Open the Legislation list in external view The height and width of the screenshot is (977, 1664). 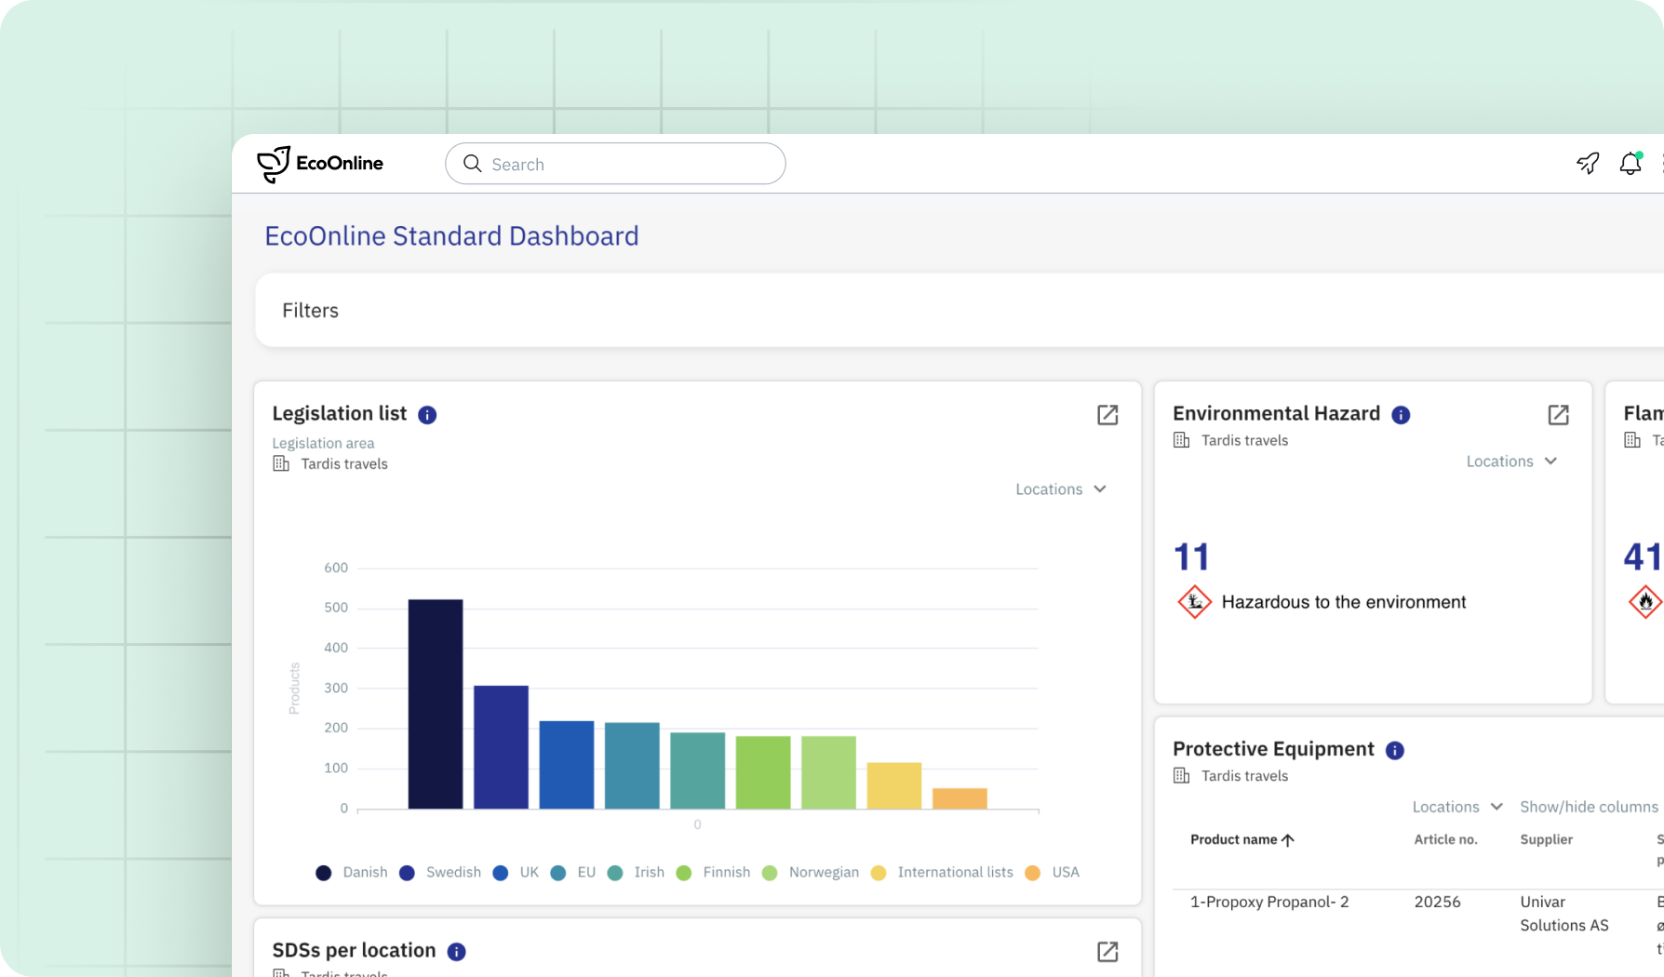pos(1107,415)
